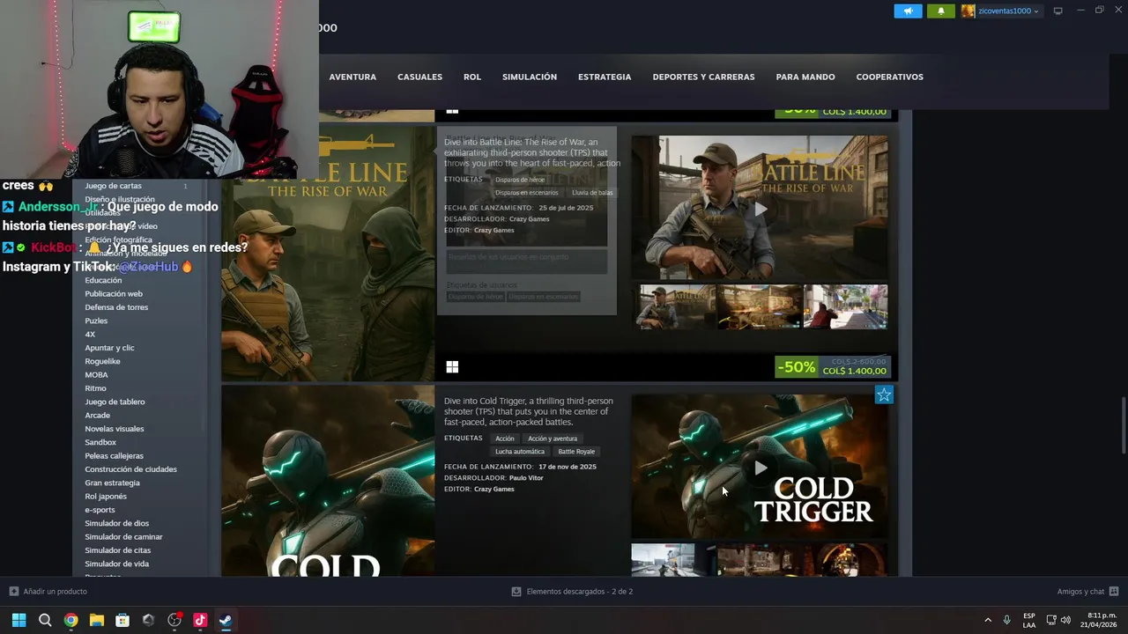Select first Battle Line screenshot thumbnail
Image resolution: width=1128 pixels, height=634 pixels.
pos(672,306)
